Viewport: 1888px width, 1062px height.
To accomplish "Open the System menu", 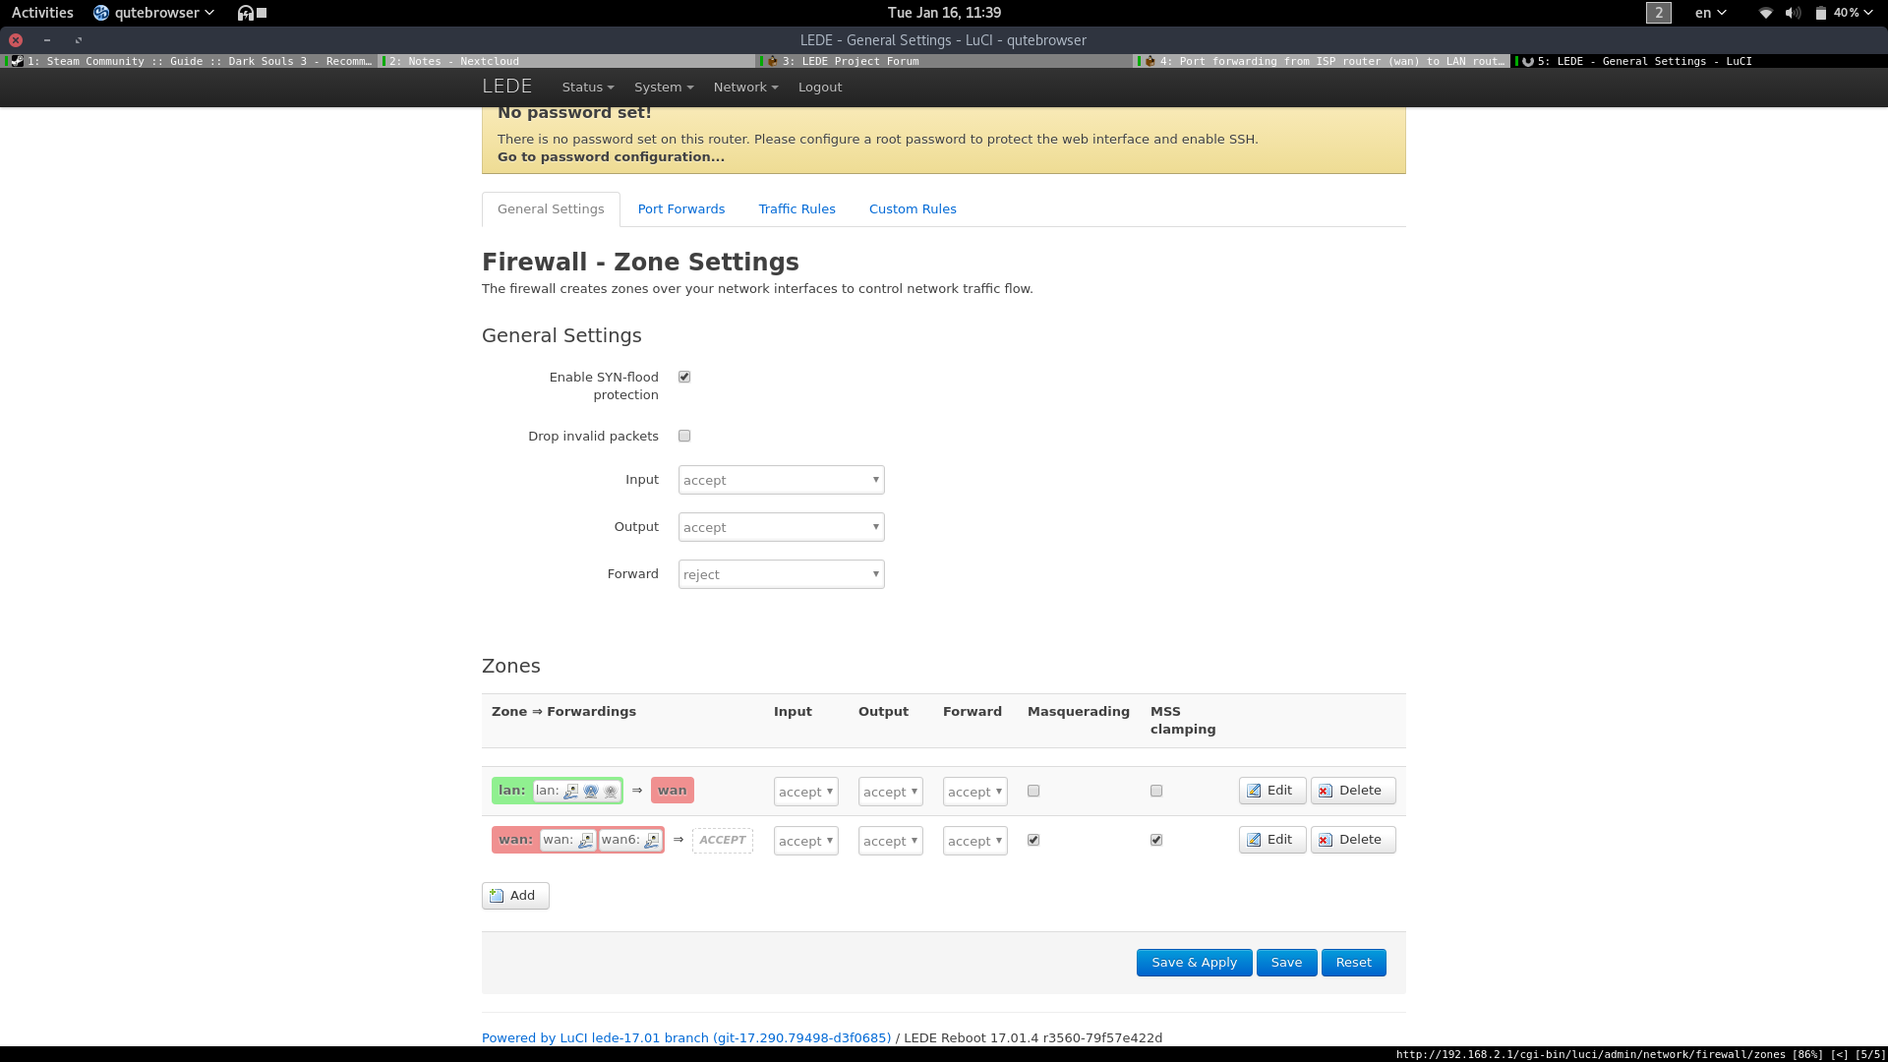I will (x=664, y=87).
